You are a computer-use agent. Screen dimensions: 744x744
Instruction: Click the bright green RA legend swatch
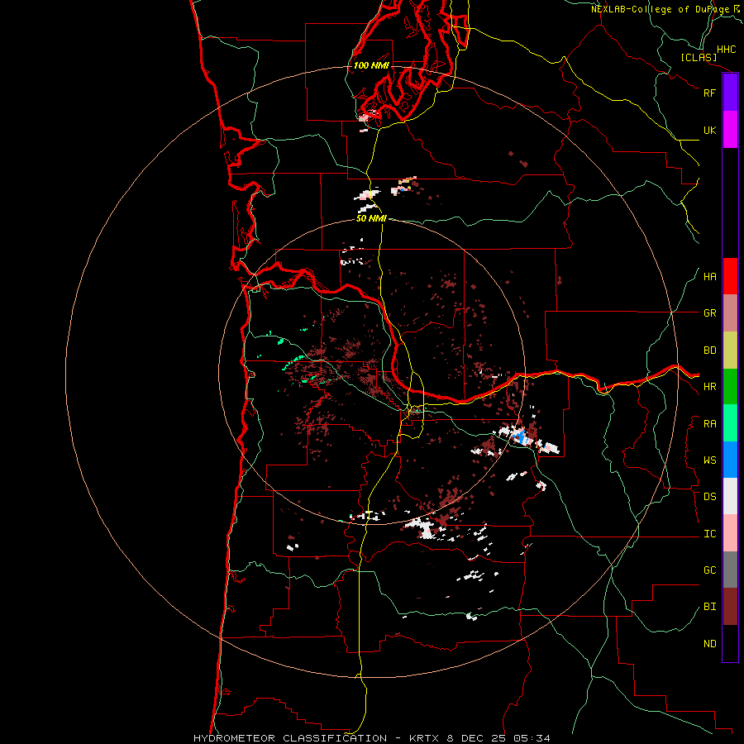coord(730,423)
